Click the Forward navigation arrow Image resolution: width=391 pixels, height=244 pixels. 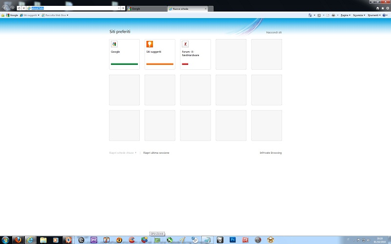click(x=12, y=8)
